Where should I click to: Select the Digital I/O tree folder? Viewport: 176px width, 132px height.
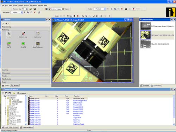[x=11, y=98]
